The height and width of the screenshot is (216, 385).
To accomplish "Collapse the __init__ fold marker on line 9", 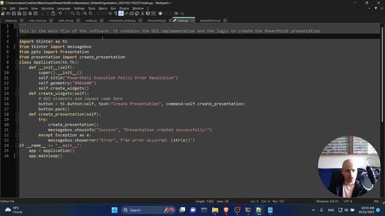I will (x=17, y=67).
